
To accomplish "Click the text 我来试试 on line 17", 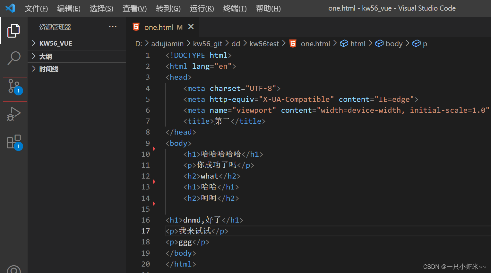I will click(195, 231).
